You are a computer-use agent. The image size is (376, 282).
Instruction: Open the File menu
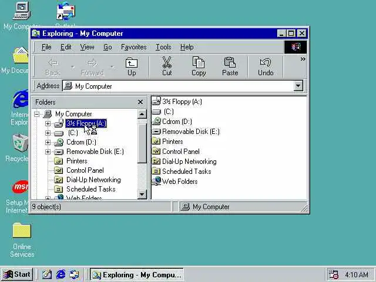pyautogui.click(x=46, y=47)
